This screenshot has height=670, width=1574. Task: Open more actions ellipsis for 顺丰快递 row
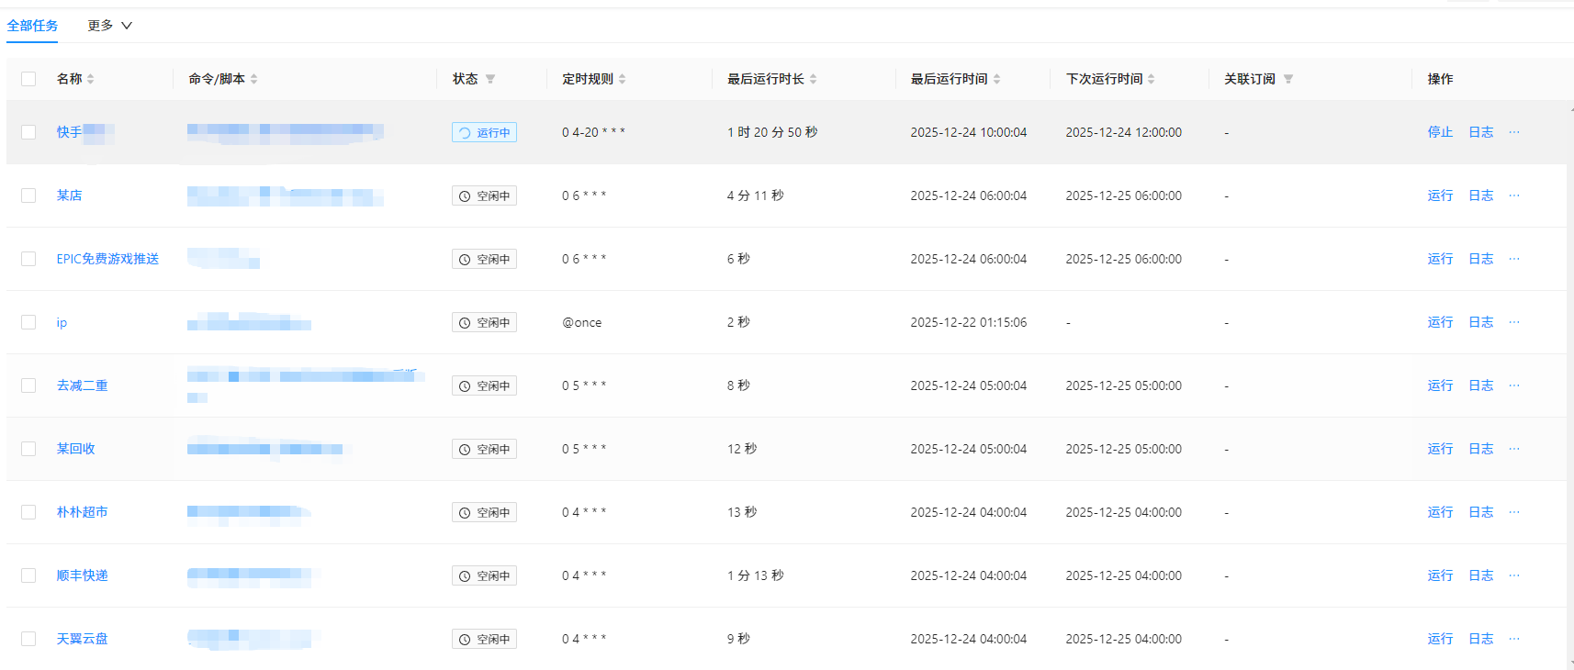[x=1513, y=575]
